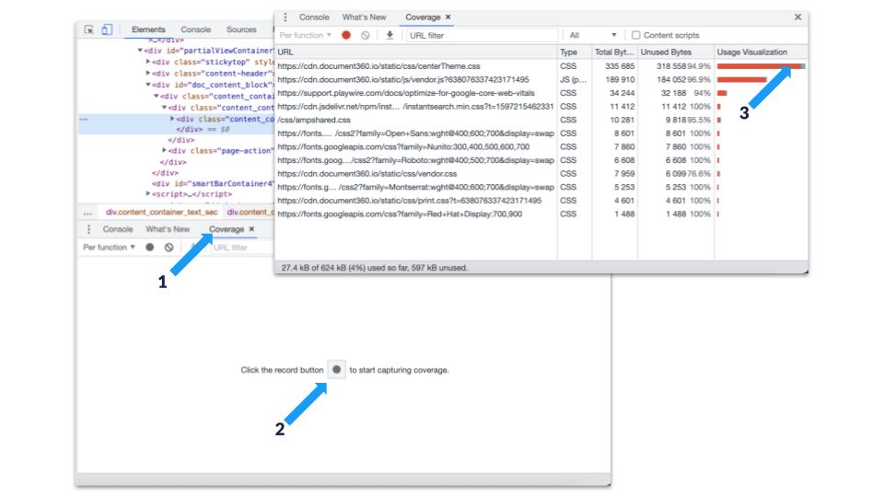This screenshot has width=884, height=497.
Task: Select the vendor.js coverage row
Action: click(x=541, y=79)
